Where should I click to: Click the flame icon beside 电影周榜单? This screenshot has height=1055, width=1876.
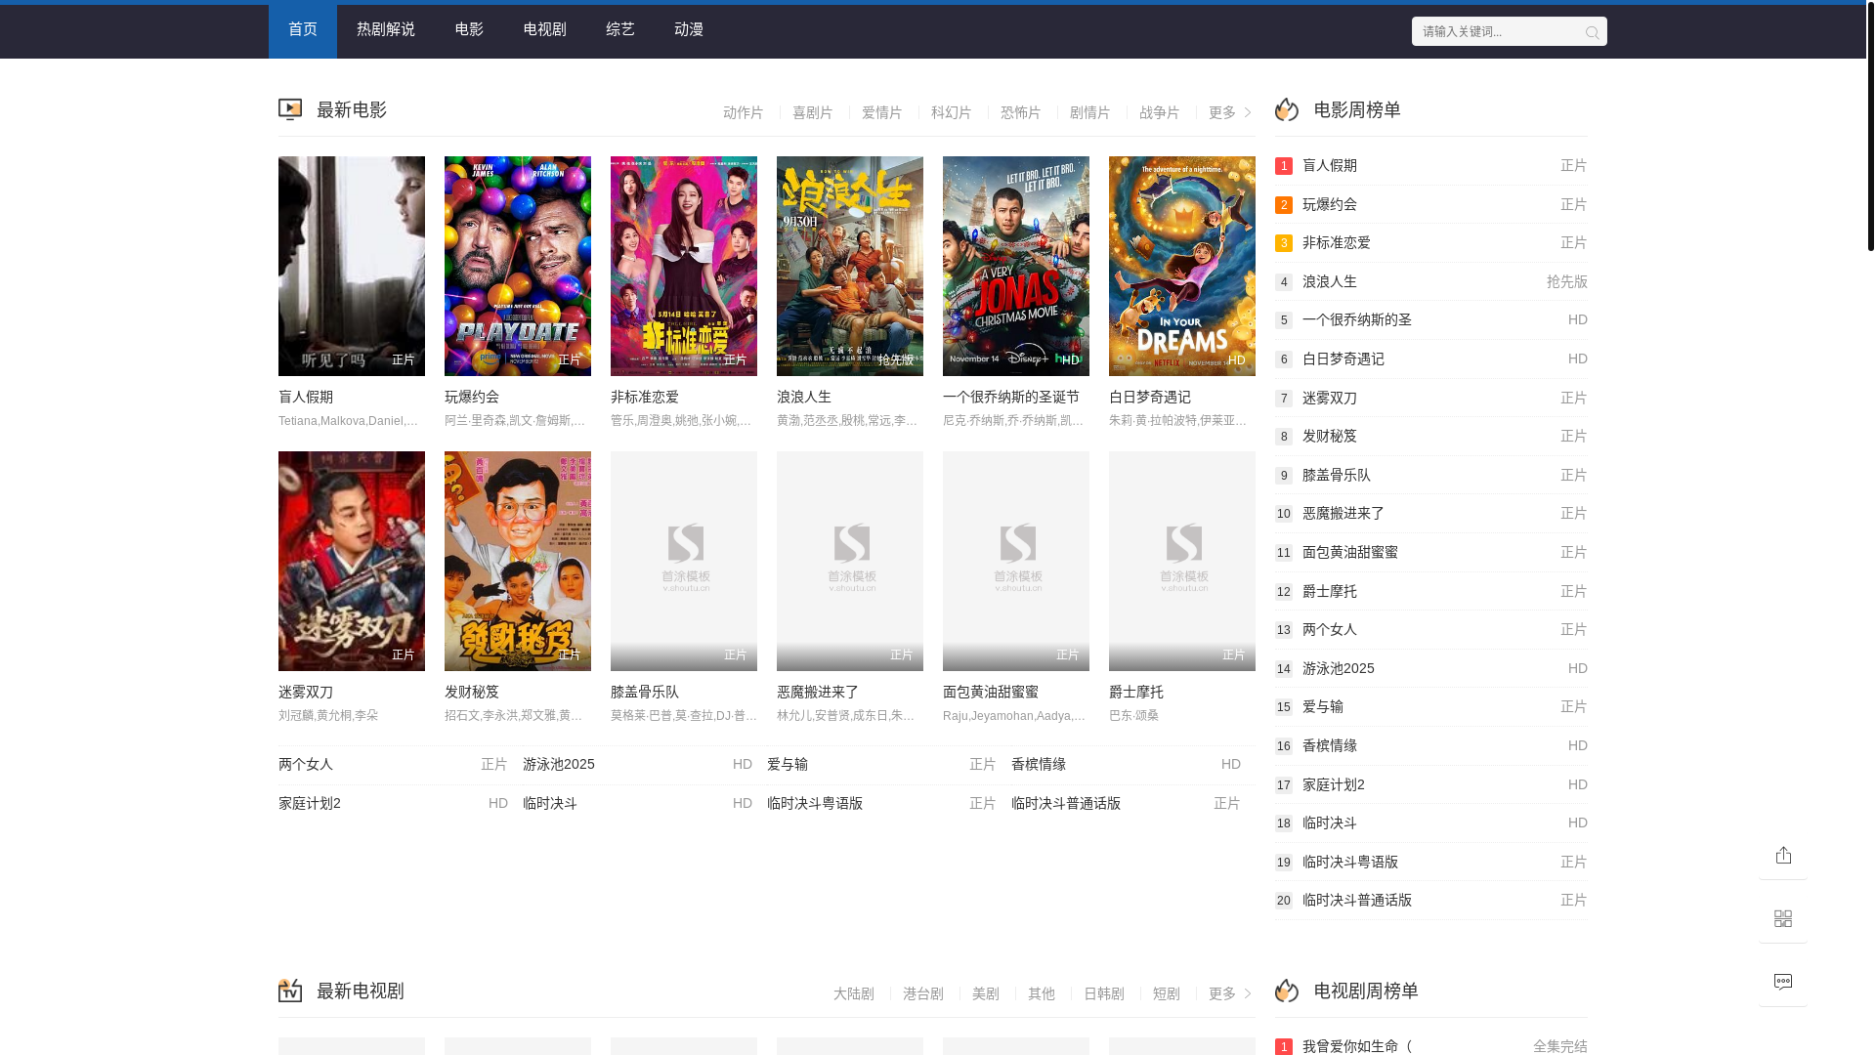pos(1287,109)
